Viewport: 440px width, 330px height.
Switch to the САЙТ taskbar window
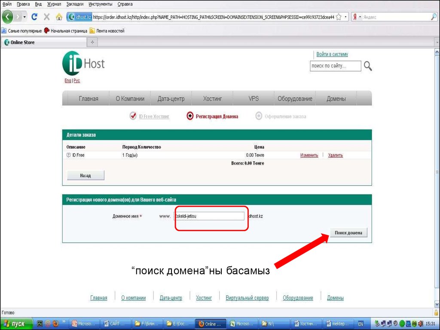(116, 324)
